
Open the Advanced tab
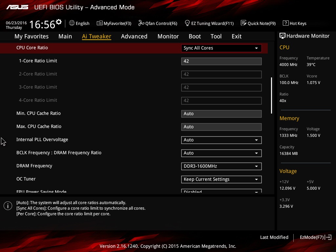click(x=134, y=36)
